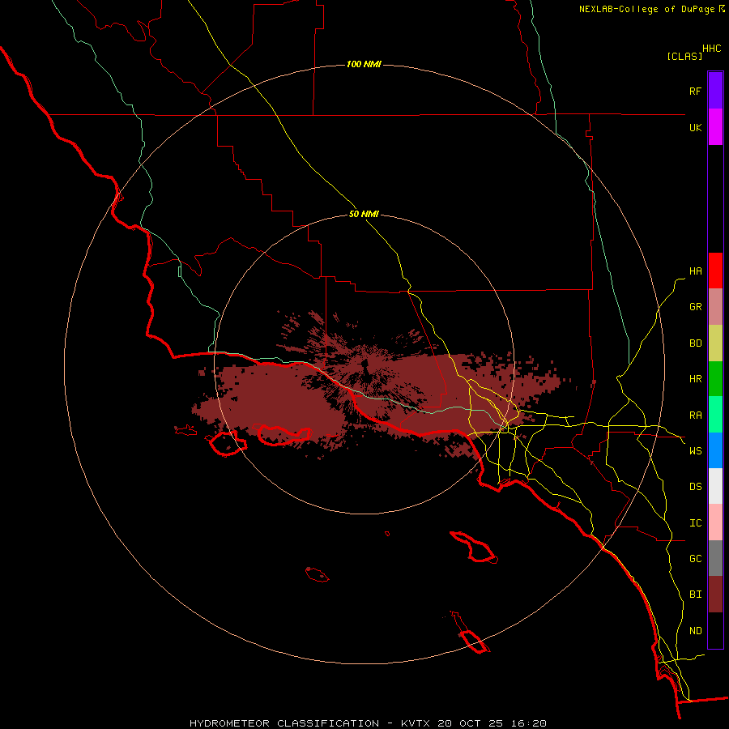Click the "WS" legend label
The height and width of the screenshot is (729, 729).
point(695,450)
